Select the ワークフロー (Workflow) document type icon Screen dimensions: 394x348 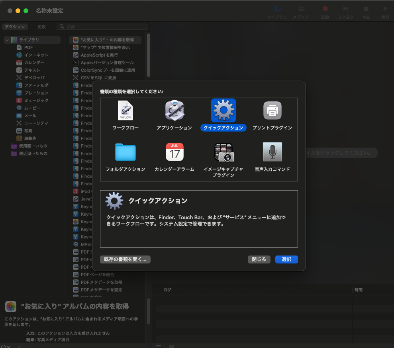[x=125, y=110]
